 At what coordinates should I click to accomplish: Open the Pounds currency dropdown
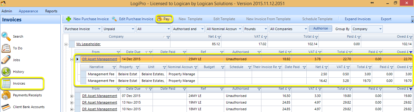[x=255, y=29]
